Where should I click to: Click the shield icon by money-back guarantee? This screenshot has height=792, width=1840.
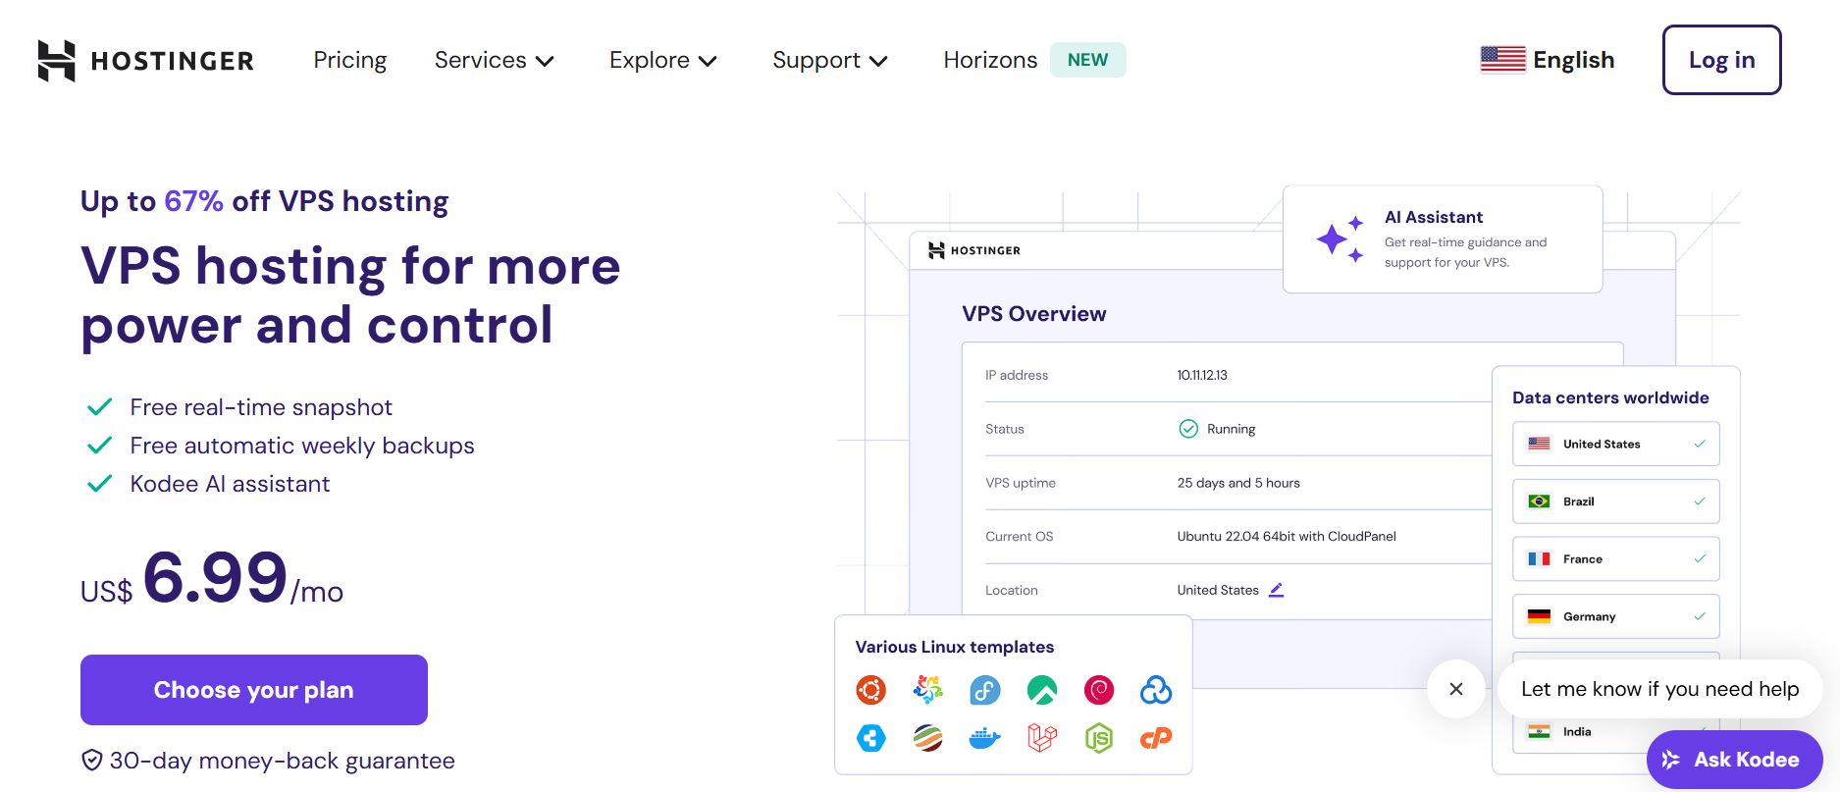pyautogui.click(x=91, y=761)
